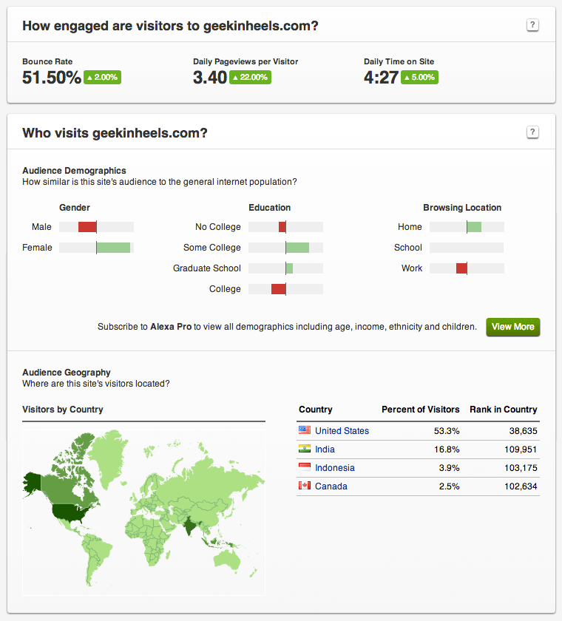
Task: Open the United States country link
Action: [x=342, y=431]
